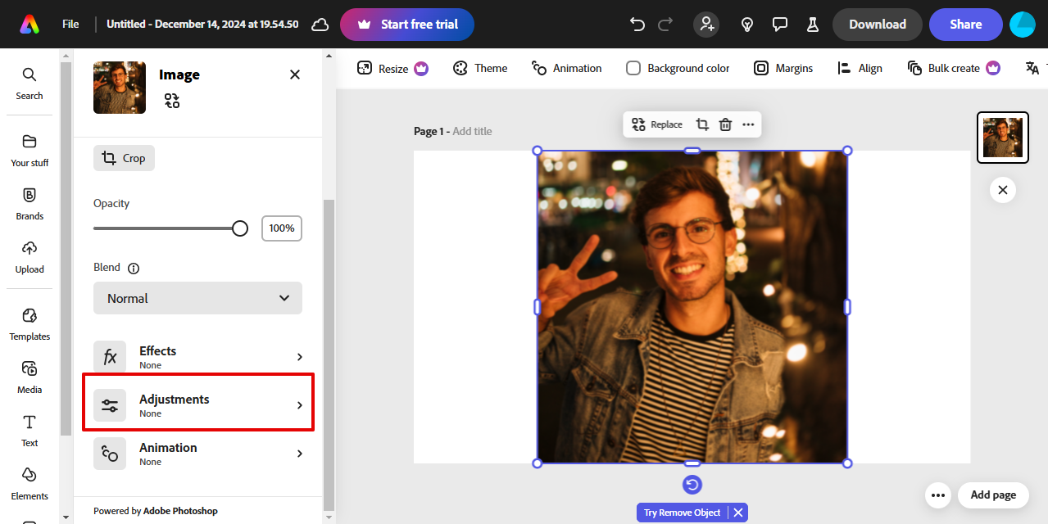Click the Blend info icon
1048x524 pixels.
coord(134,268)
